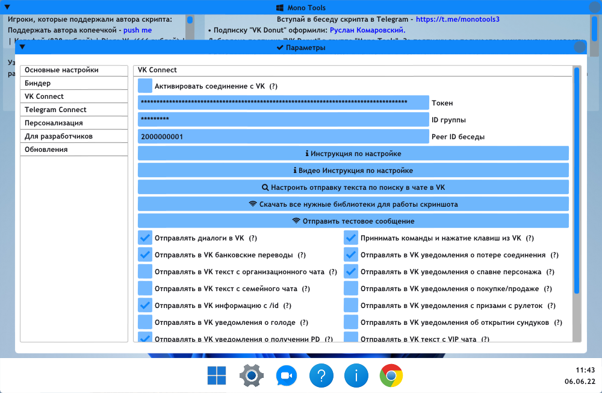Disable уведомления о потере соединения checkbox
This screenshot has width=602, height=393.
[351, 255]
